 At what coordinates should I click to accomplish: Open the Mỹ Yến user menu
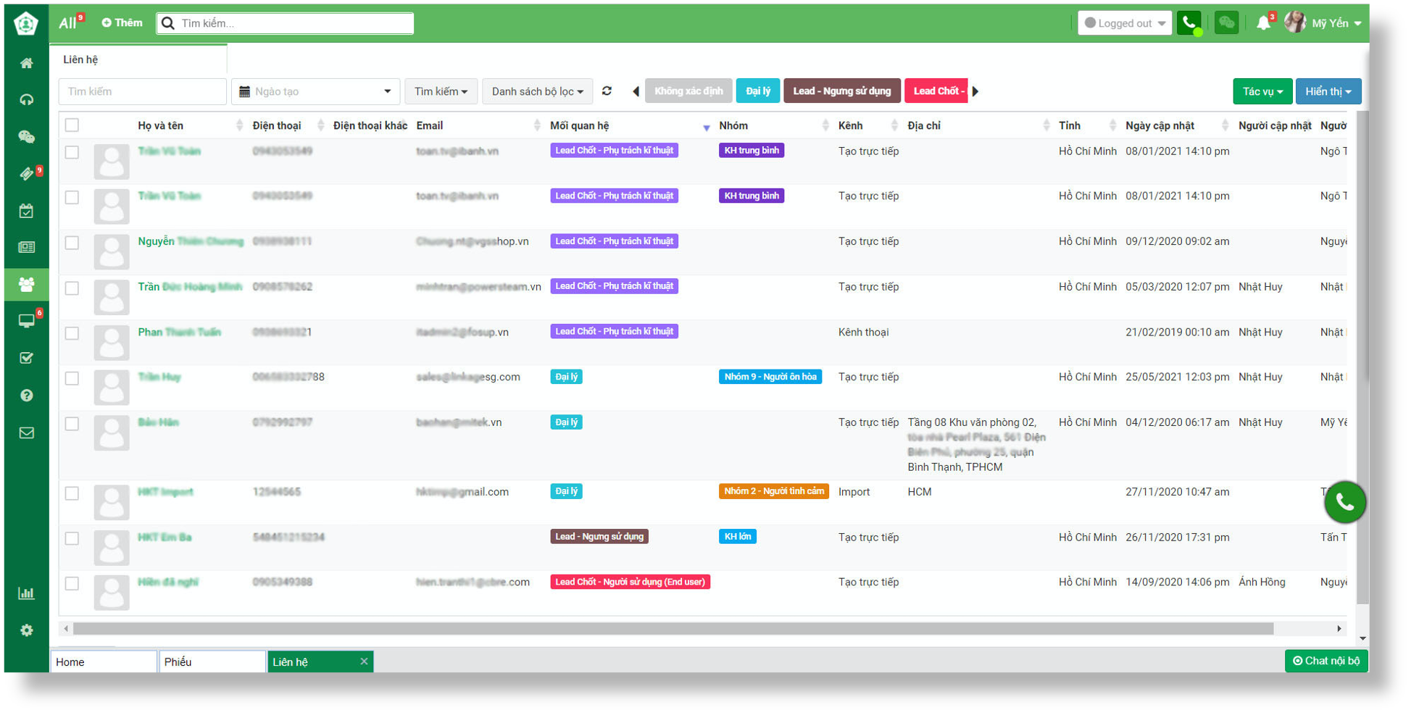(x=1323, y=23)
